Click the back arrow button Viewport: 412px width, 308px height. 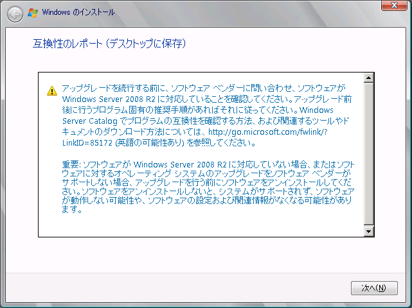[x=15, y=13]
